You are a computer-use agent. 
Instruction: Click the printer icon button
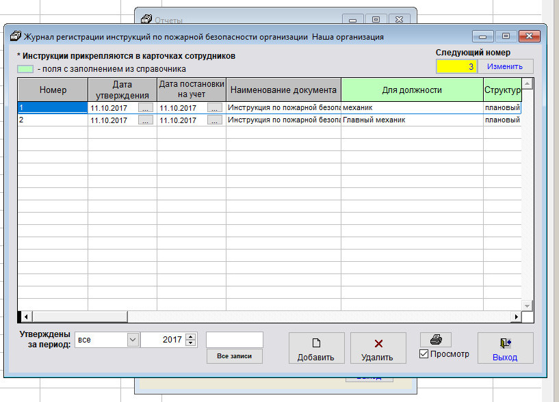[x=435, y=340]
